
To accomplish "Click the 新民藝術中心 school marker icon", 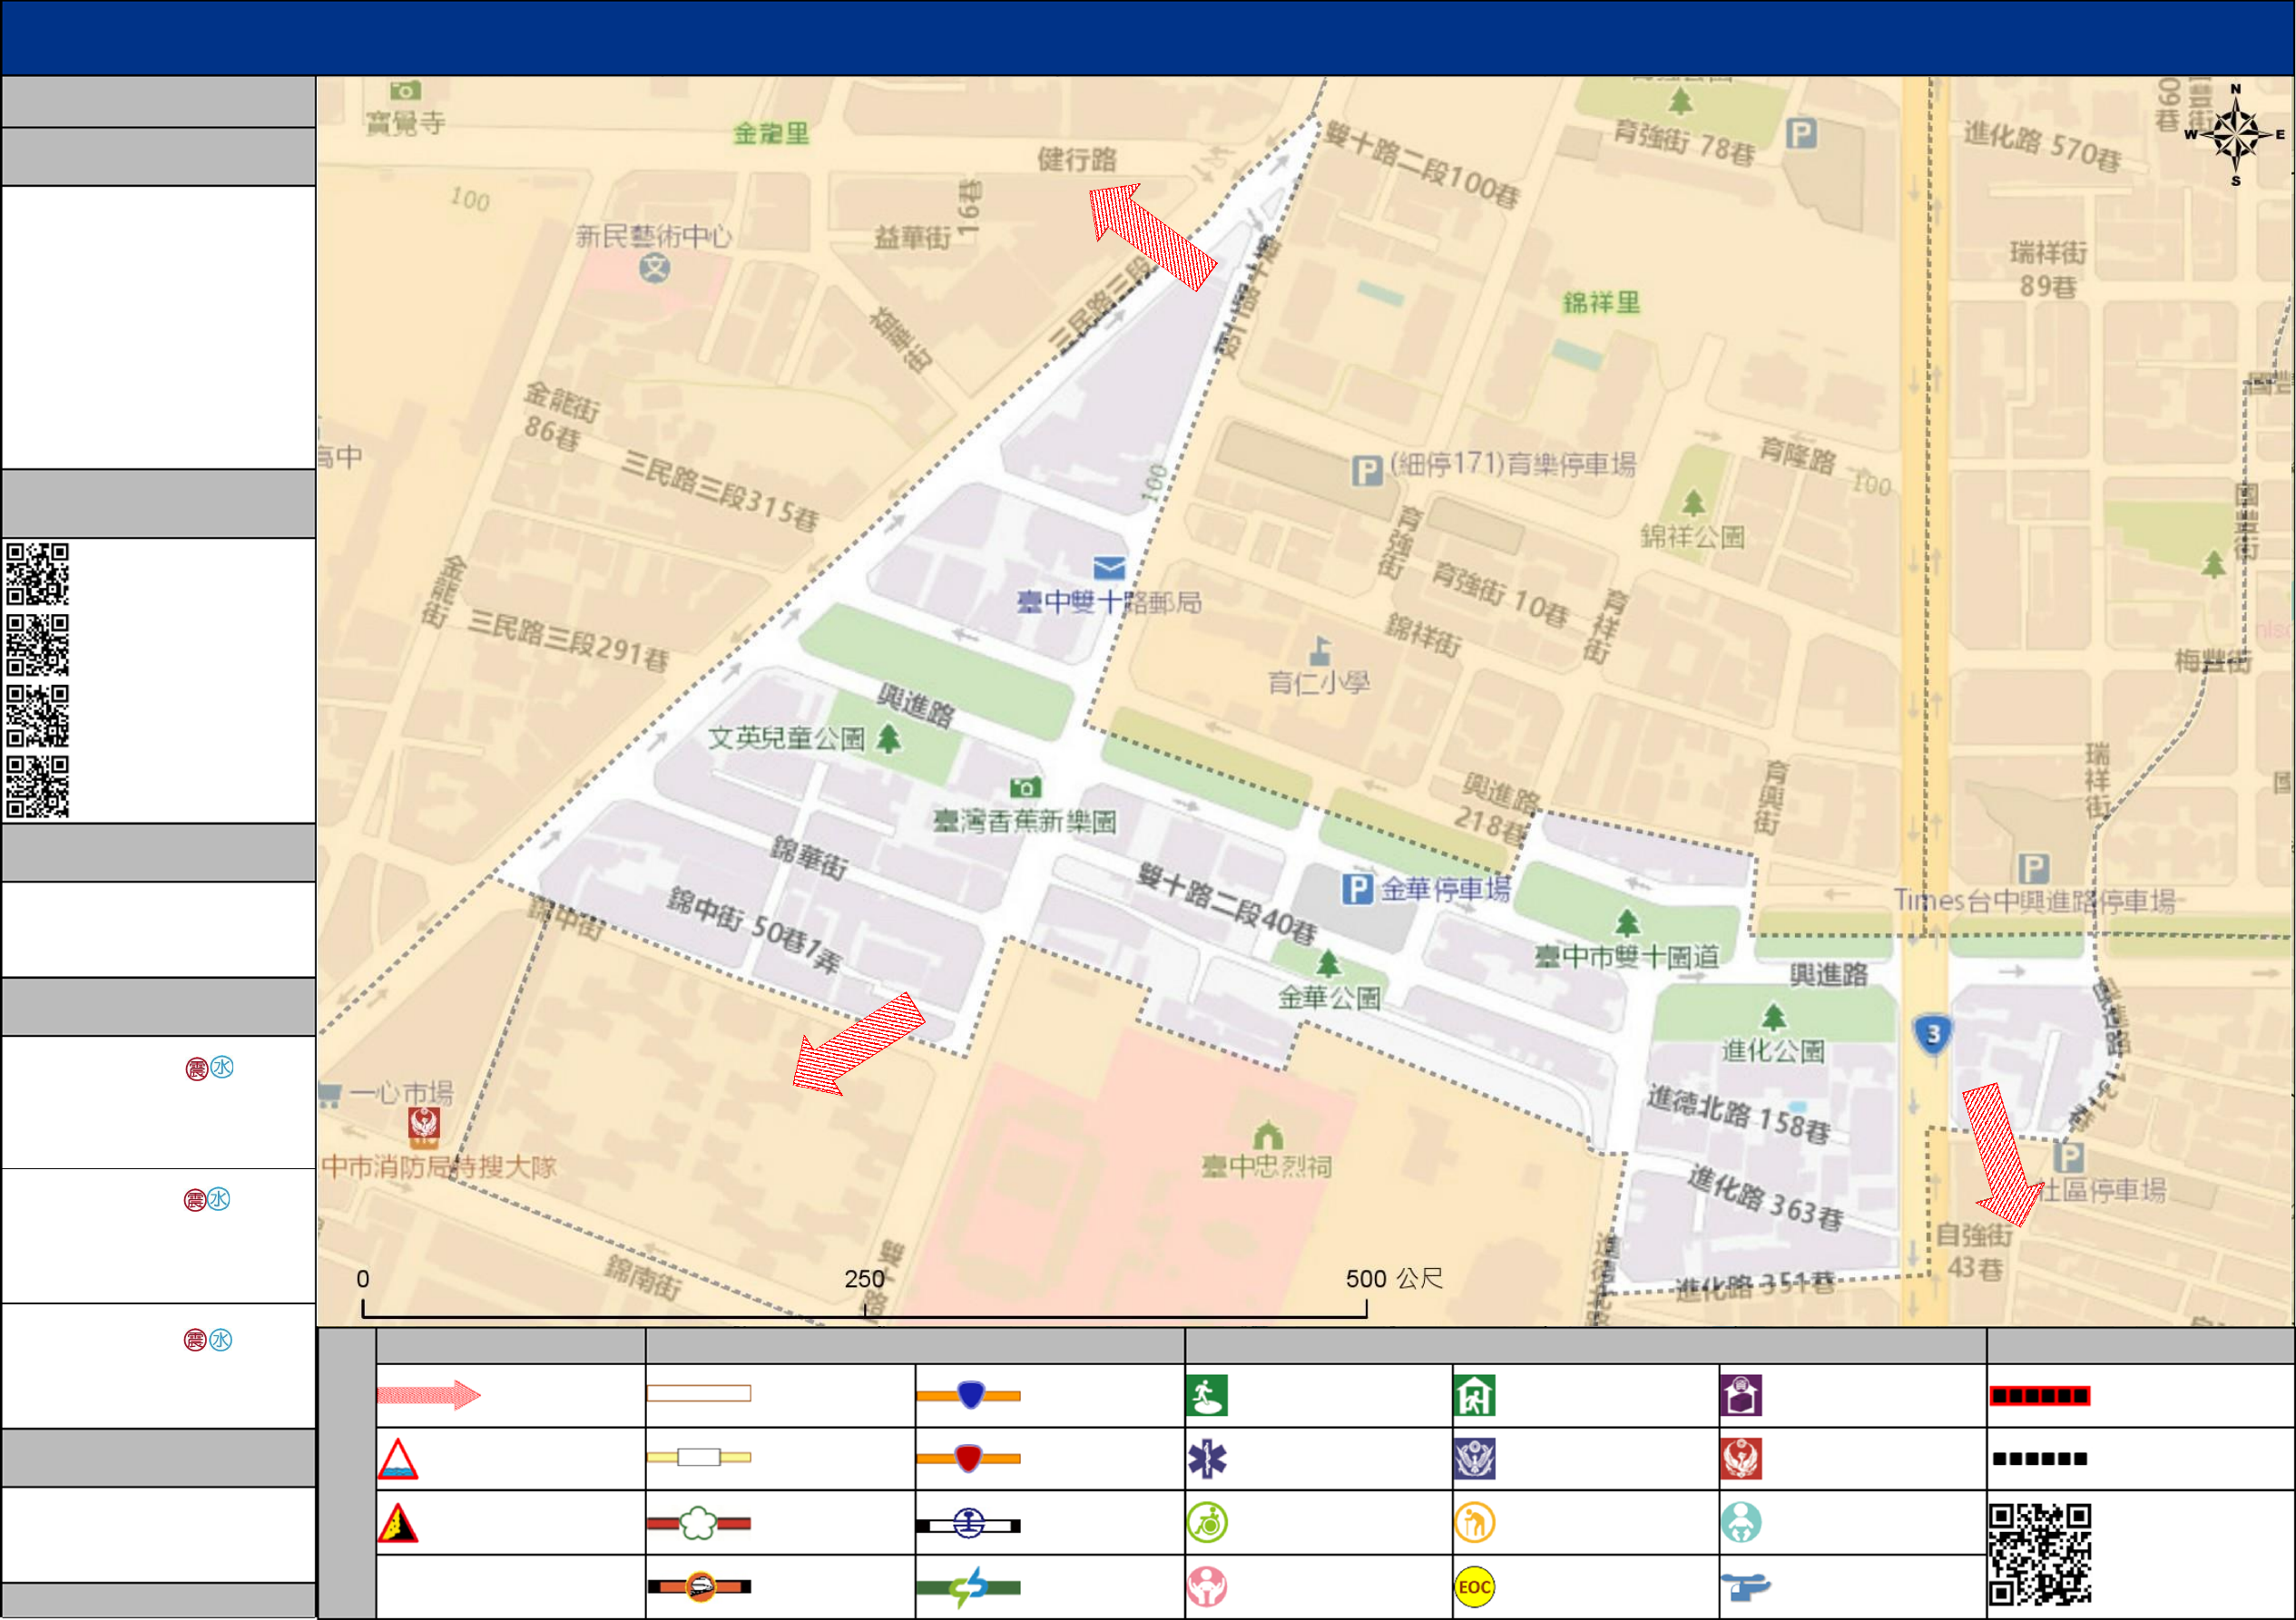I will 655,268.
